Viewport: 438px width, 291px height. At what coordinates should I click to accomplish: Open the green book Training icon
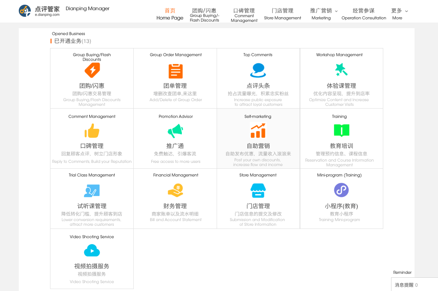click(341, 130)
